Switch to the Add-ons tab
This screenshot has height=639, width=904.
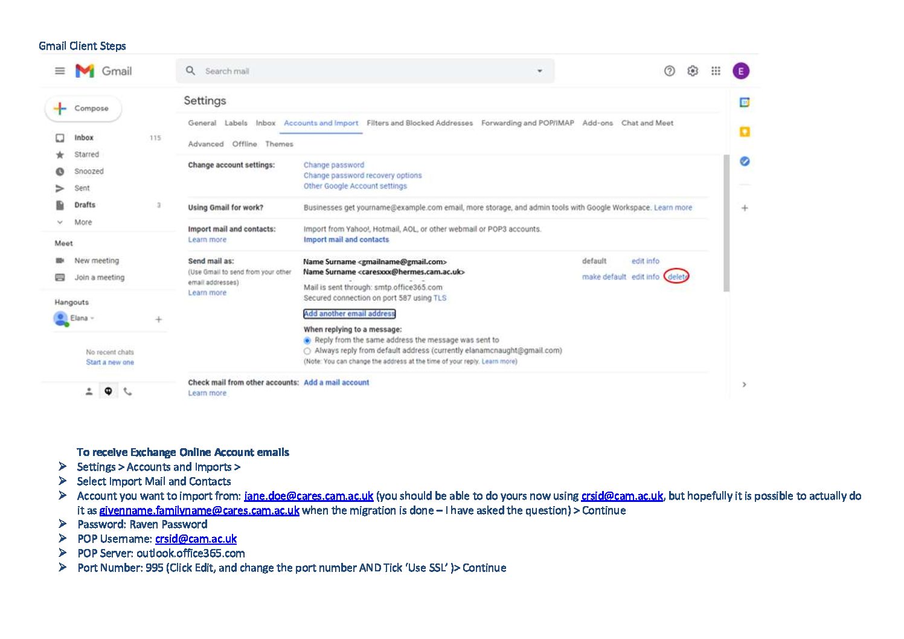click(x=597, y=123)
